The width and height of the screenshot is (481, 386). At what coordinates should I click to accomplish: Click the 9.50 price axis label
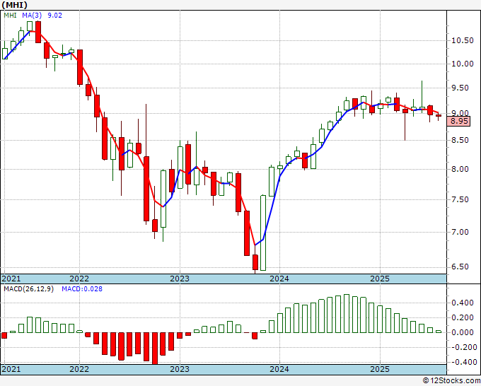[x=460, y=88]
